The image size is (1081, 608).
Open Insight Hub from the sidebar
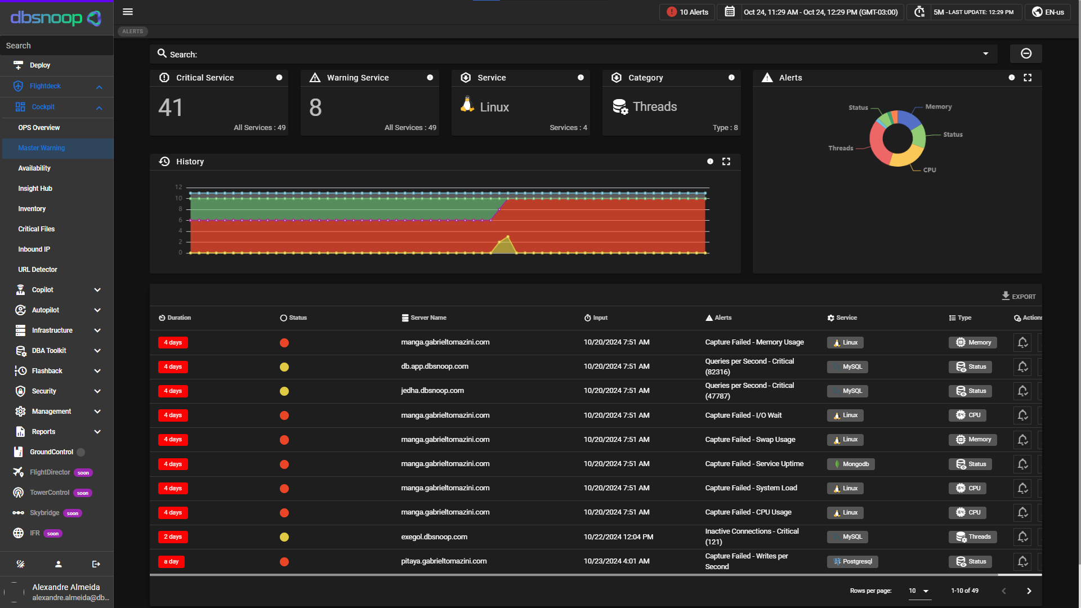tap(35, 189)
